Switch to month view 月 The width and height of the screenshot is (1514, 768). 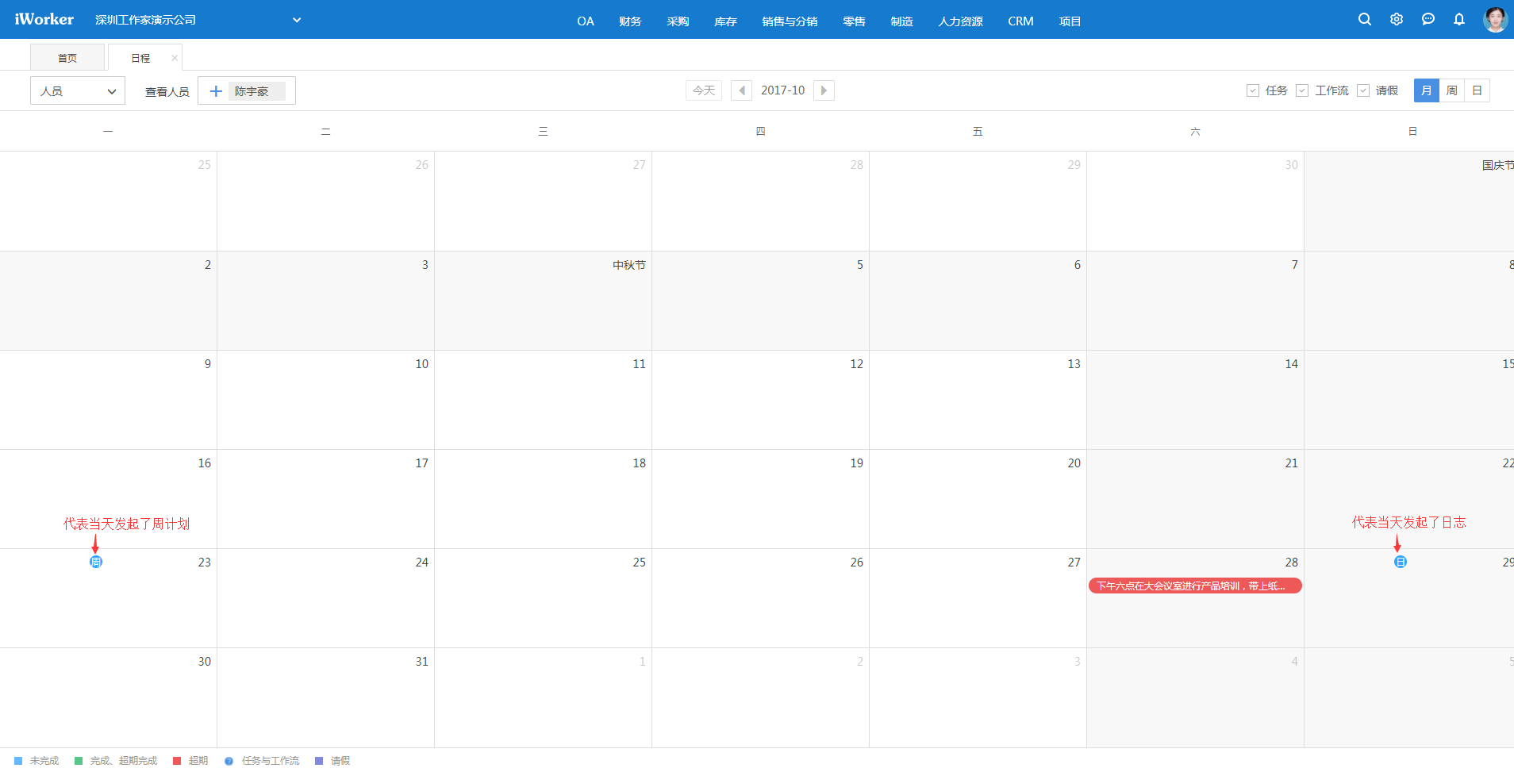pos(1427,90)
